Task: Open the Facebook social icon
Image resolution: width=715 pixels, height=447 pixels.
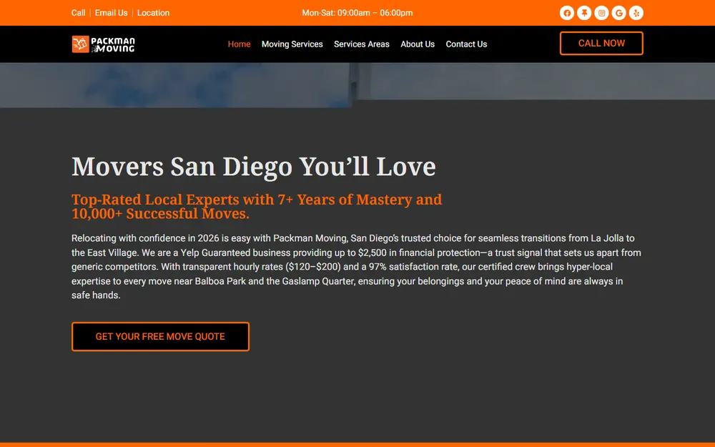Action: 567,13
